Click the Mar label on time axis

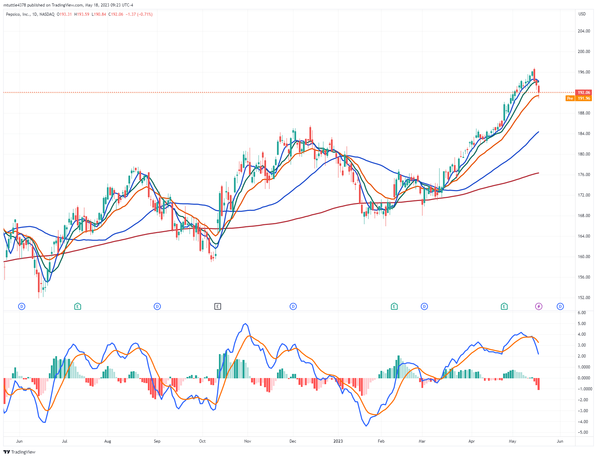(422, 441)
